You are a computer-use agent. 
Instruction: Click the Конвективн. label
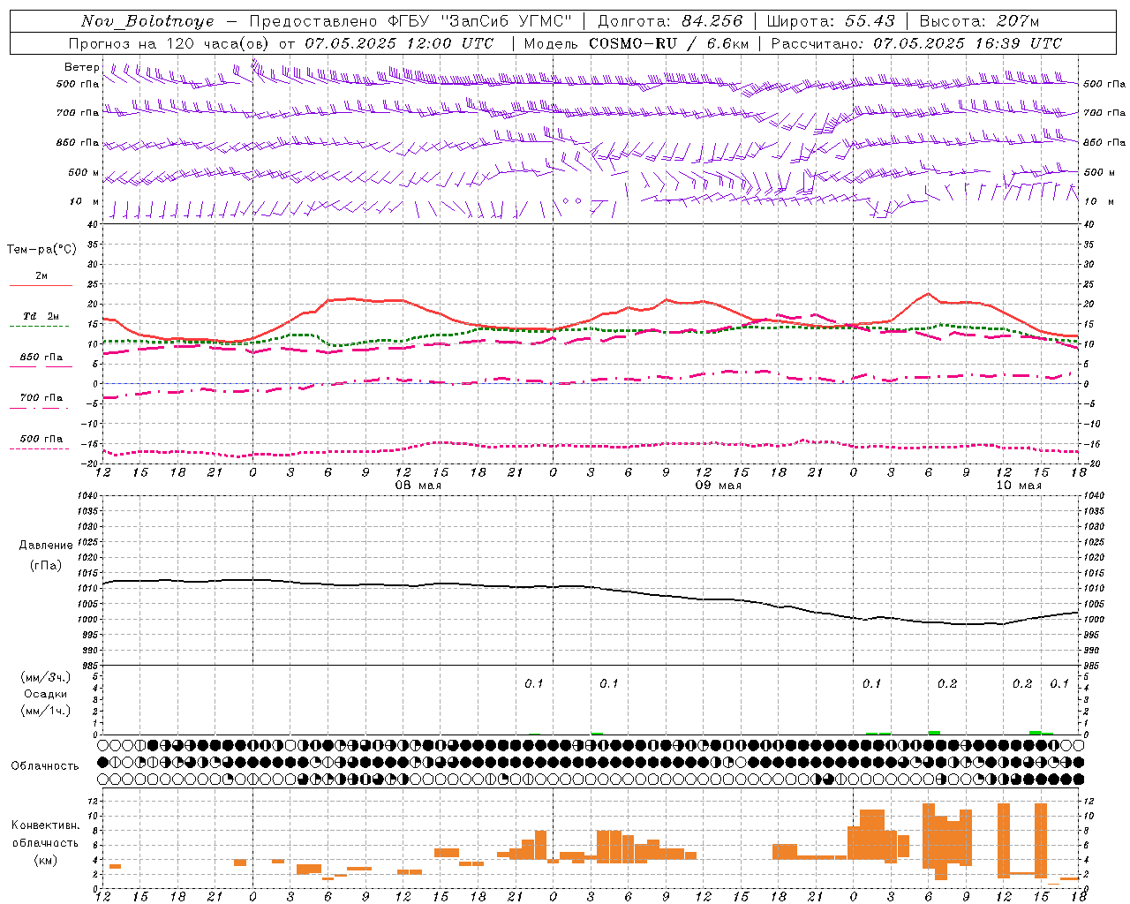(x=46, y=825)
